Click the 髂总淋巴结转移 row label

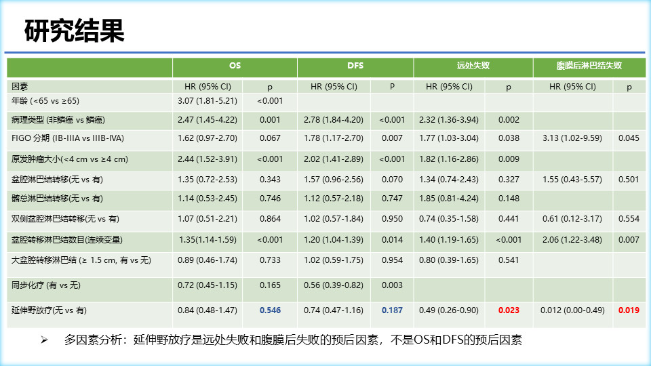coord(57,199)
